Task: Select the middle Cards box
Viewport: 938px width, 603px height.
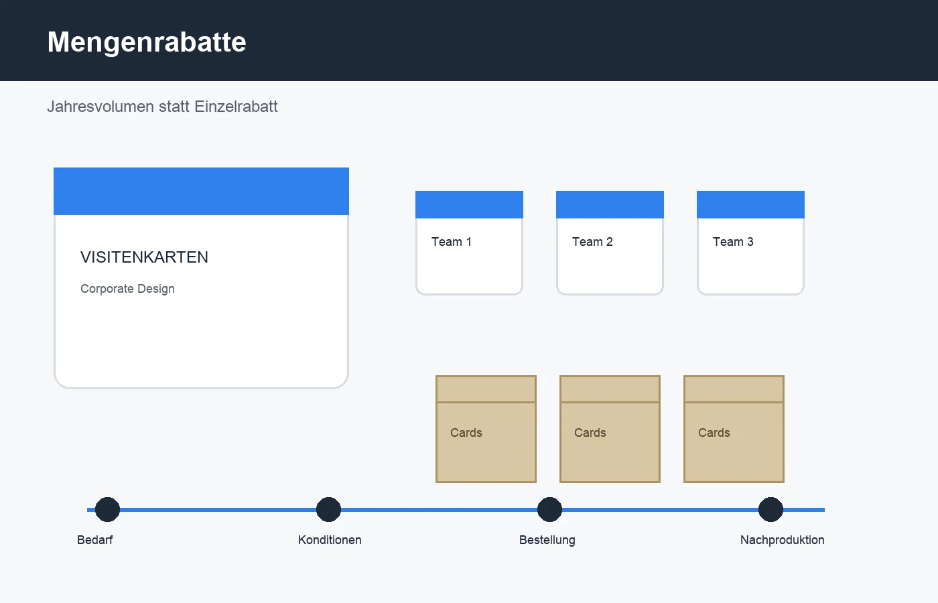Action: point(610,429)
